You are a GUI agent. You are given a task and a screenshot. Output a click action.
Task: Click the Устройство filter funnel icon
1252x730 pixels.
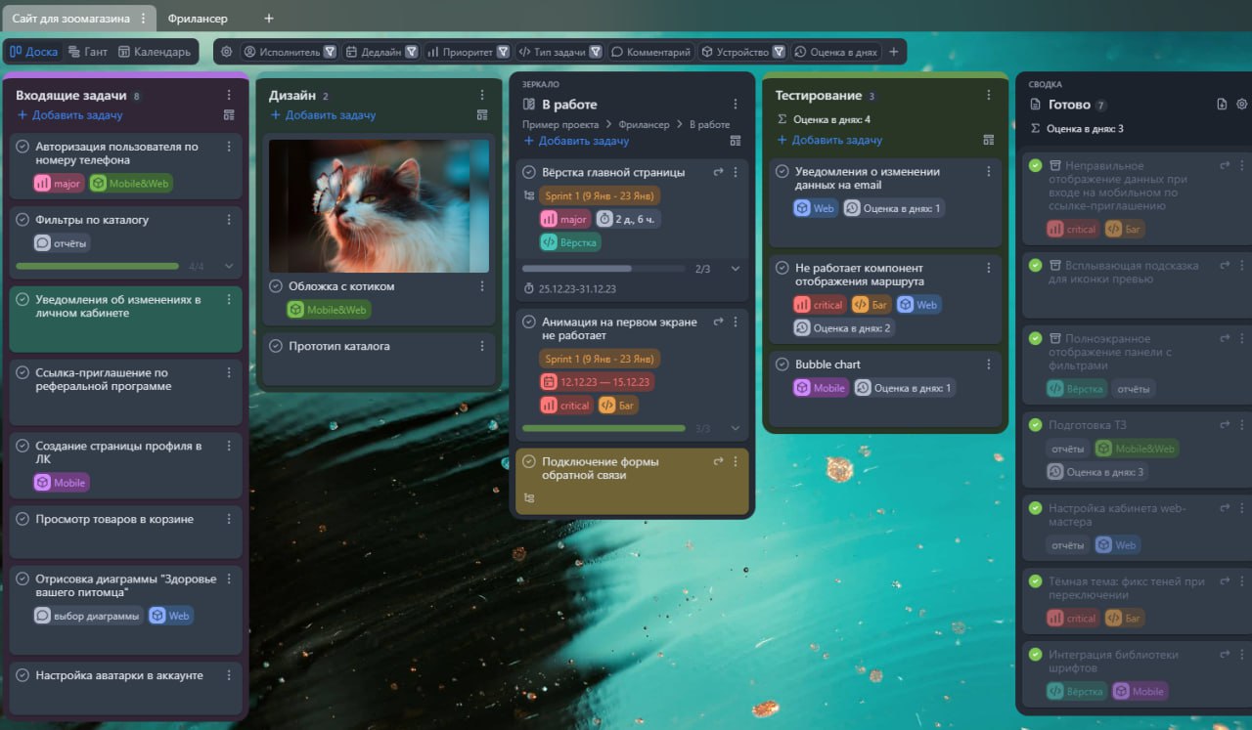[x=779, y=52]
